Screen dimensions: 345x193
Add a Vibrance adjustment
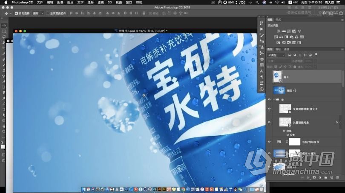point(299,31)
